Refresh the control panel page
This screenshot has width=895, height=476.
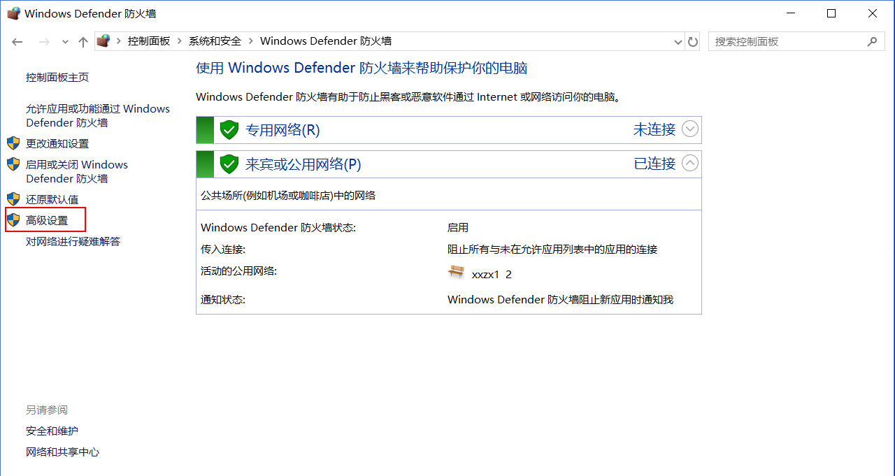coord(693,42)
